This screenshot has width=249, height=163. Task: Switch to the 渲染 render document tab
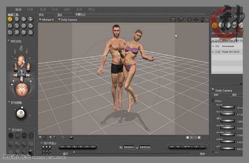[x=60, y=15]
